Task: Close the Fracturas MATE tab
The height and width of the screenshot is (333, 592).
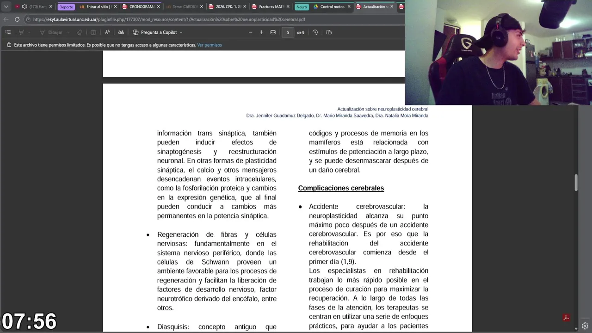Action: [288, 6]
